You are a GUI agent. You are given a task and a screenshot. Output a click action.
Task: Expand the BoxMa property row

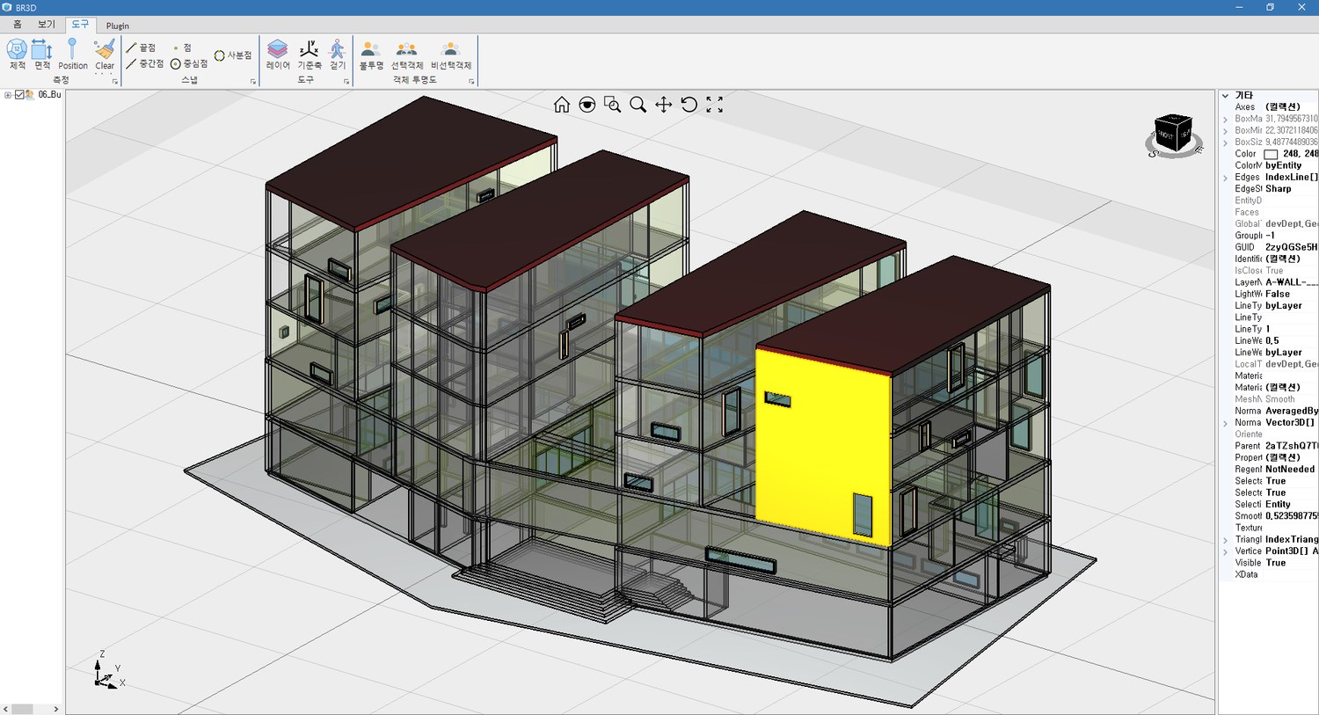[x=1225, y=119]
